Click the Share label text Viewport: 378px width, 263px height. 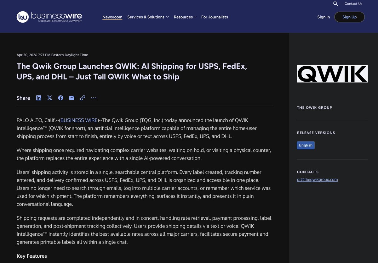point(23,98)
